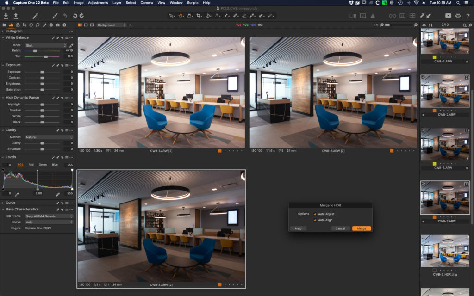Open the Adjustments menu
The height and width of the screenshot is (296, 474).
[x=98, y=3]
